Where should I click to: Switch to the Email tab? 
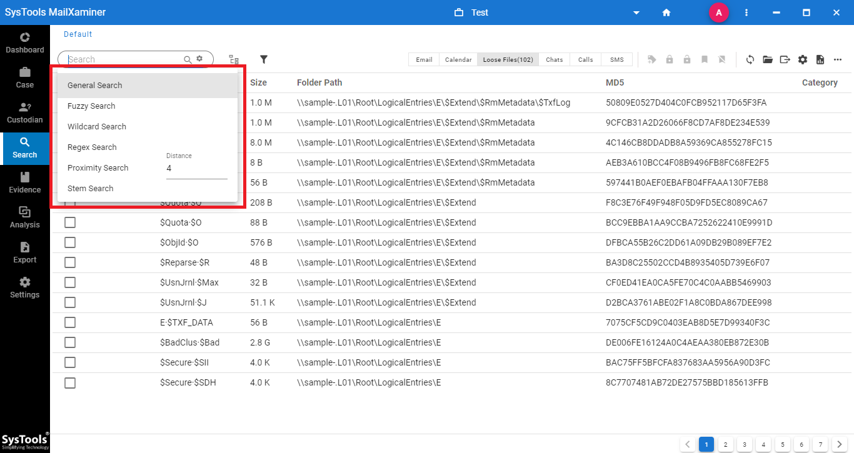(x=424, y=59)
